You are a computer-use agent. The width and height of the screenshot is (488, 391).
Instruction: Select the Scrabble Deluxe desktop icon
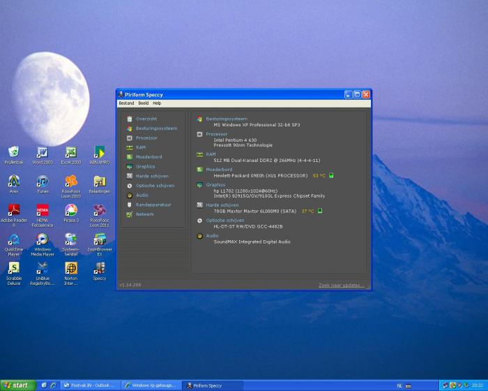14,274
